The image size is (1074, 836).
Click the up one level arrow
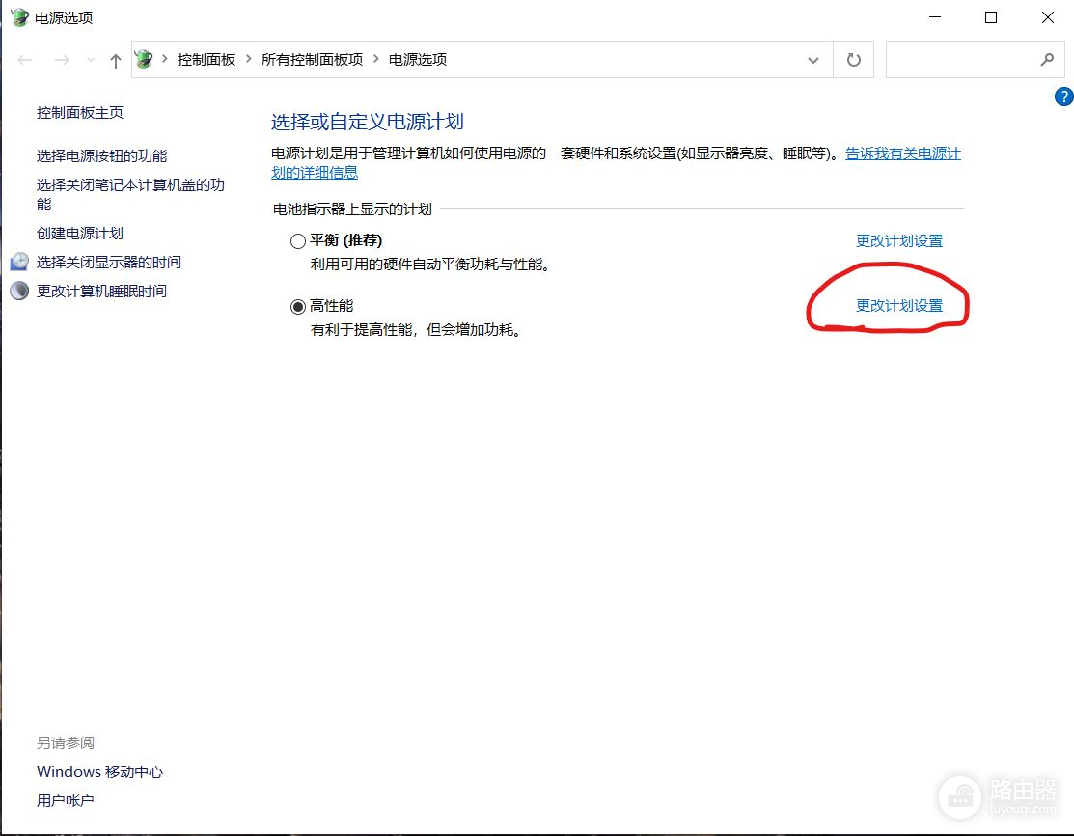pos(116,60)
